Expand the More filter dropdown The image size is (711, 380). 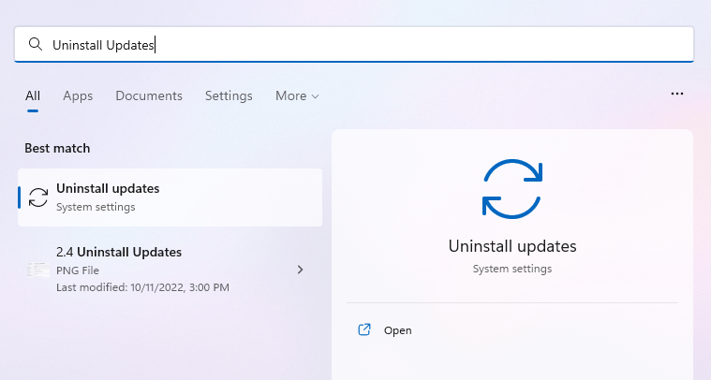297,95
